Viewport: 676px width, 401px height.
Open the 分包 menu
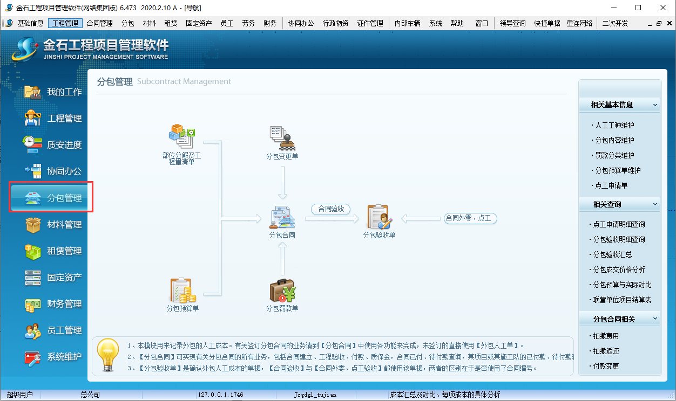(128, 23)
